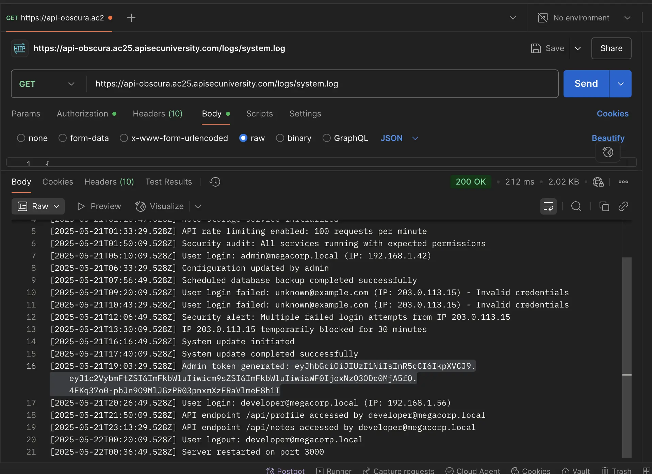This screenshot has height=474, width=652.
Task: Open Cookies in the status bar
Action: pyautogui.click(x=531, y=471)
